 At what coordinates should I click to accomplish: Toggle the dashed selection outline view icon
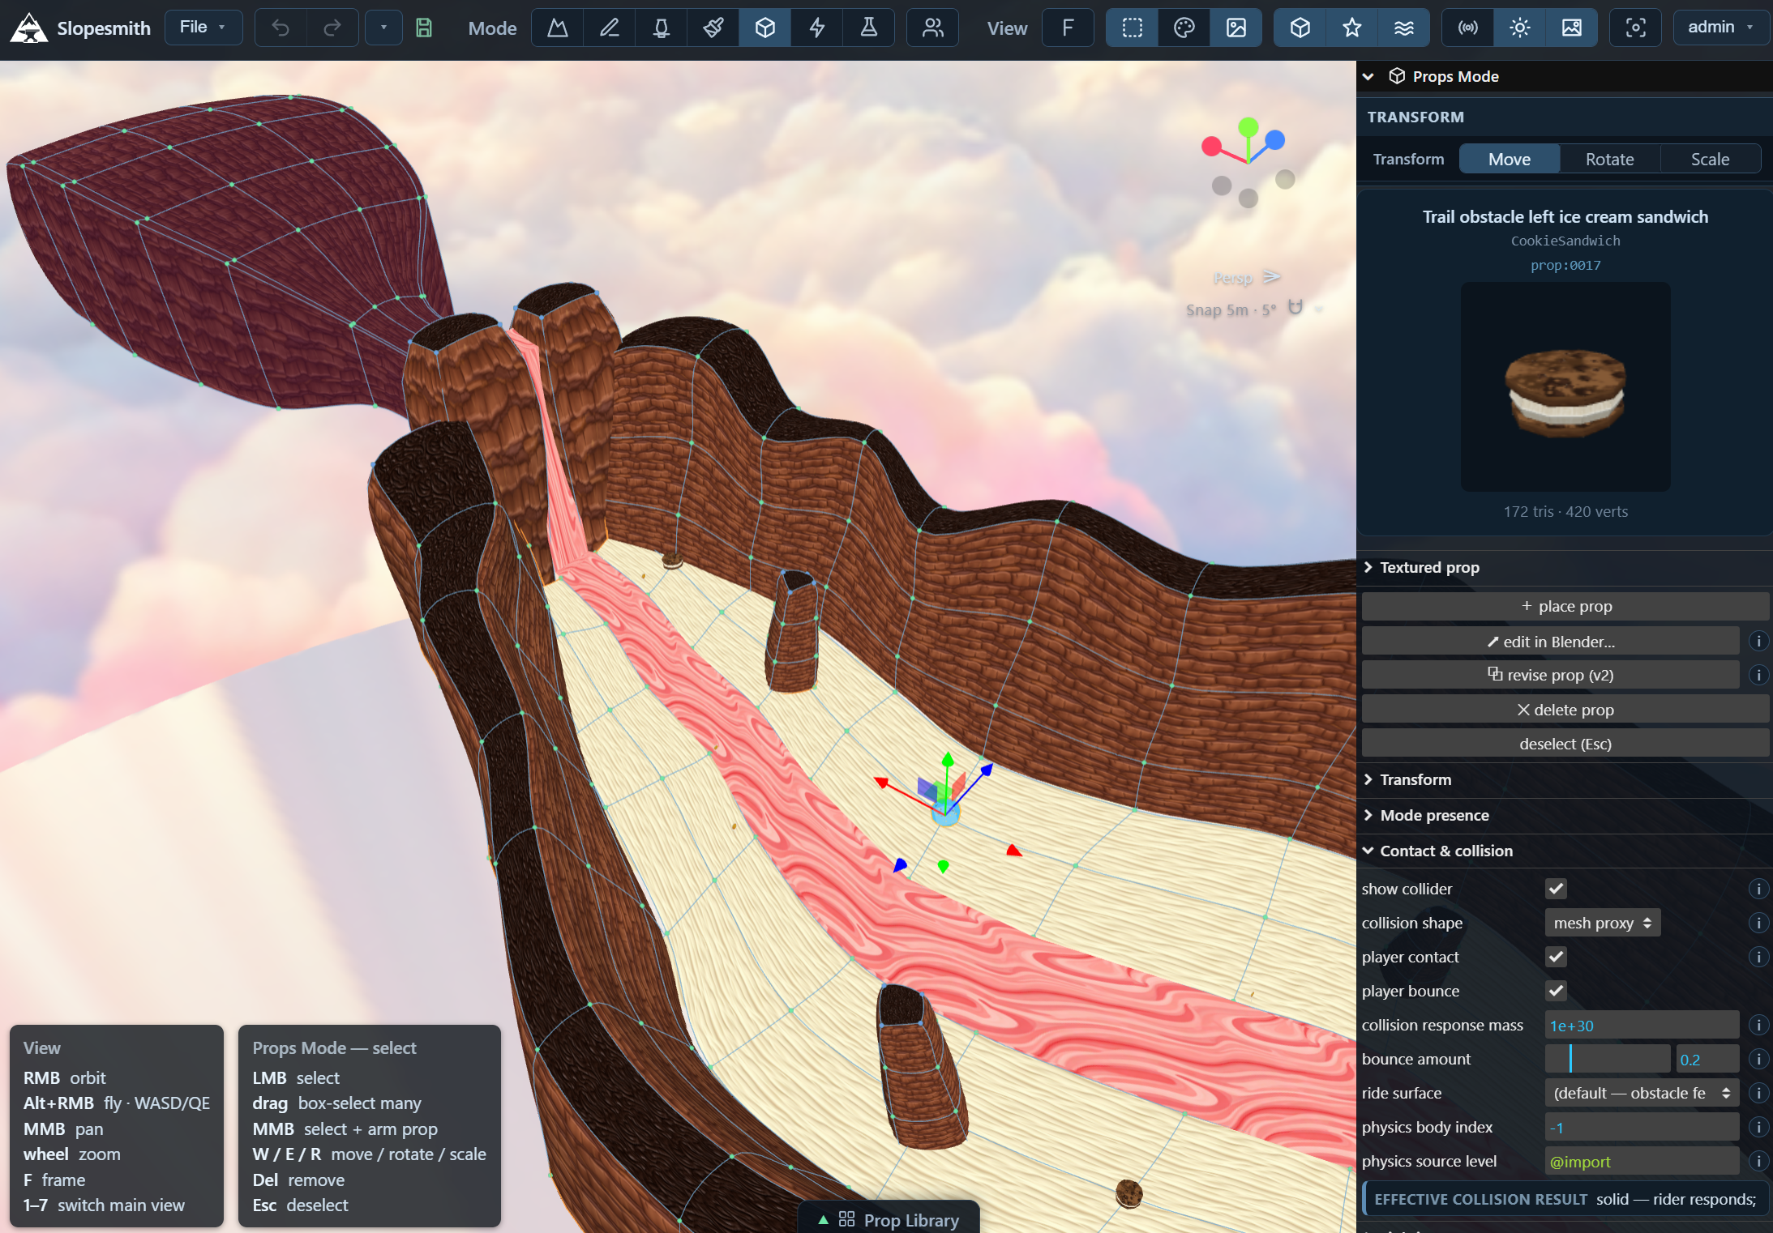point(1133,28)
